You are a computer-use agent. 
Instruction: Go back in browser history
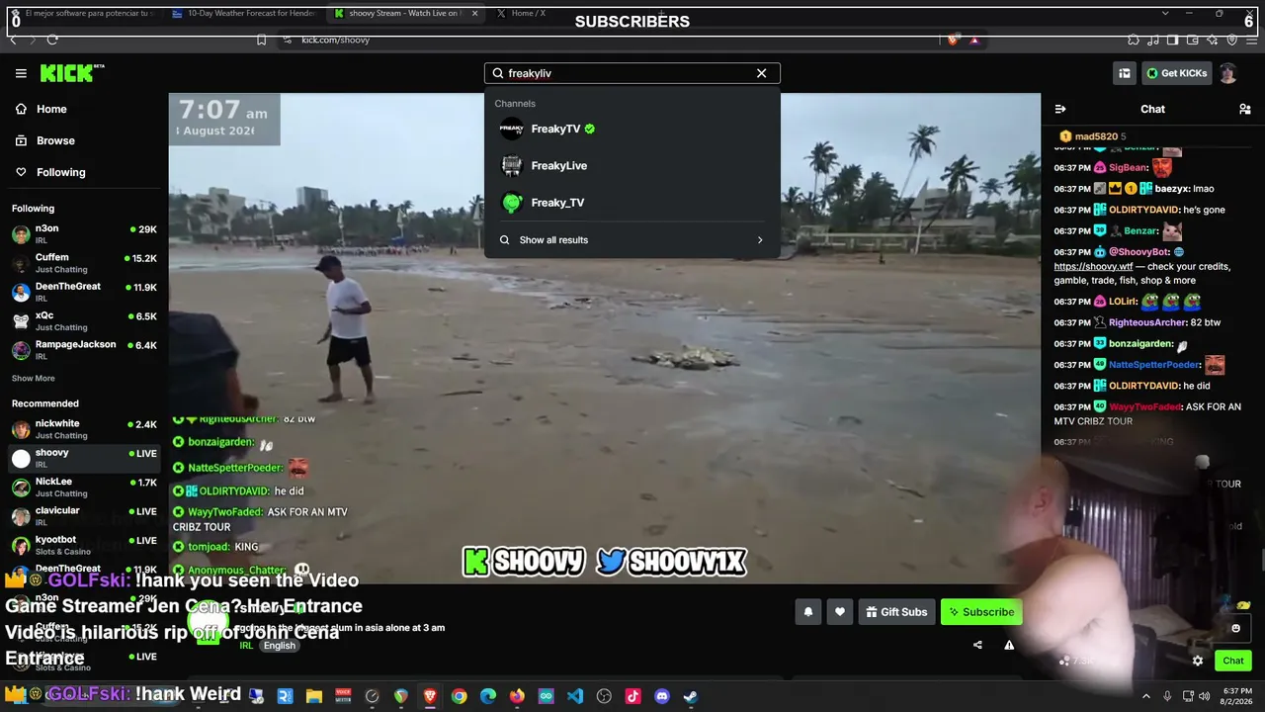(13, 40)
